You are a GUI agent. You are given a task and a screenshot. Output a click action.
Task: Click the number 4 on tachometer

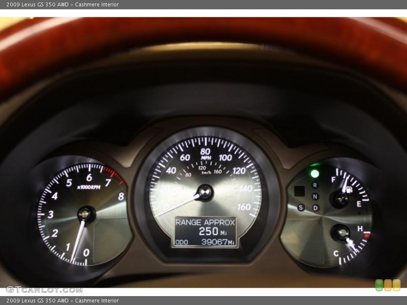click(55, 196)
